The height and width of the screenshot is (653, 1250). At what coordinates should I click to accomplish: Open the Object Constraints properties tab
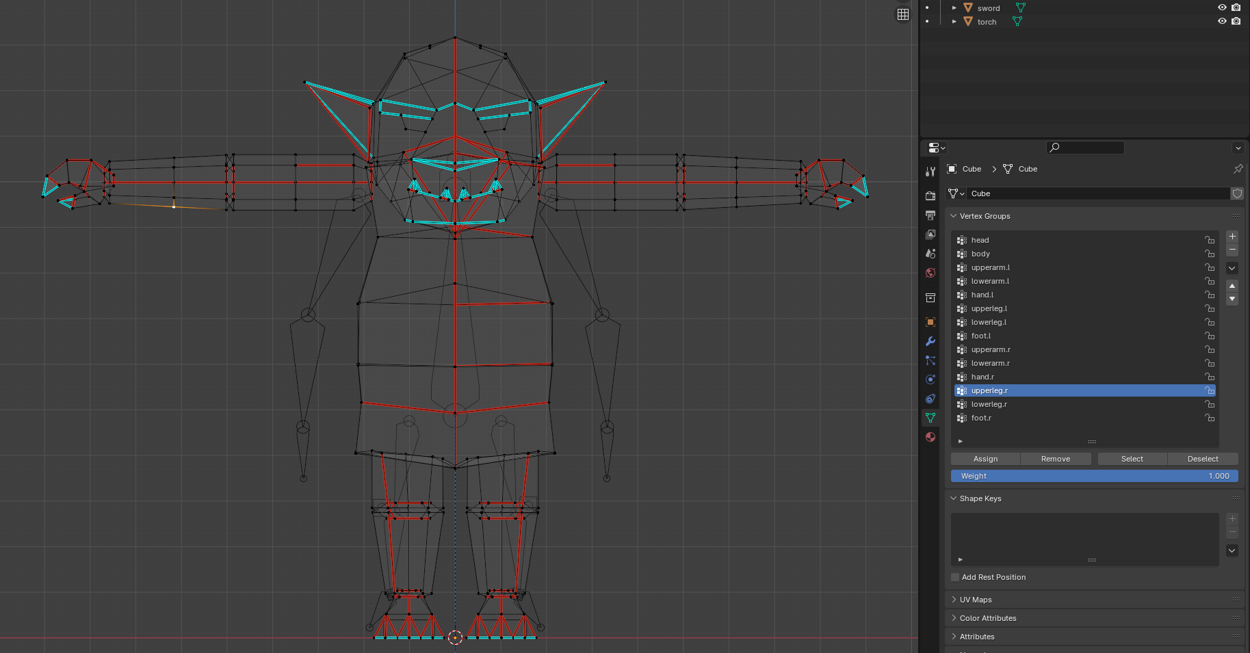930,399
